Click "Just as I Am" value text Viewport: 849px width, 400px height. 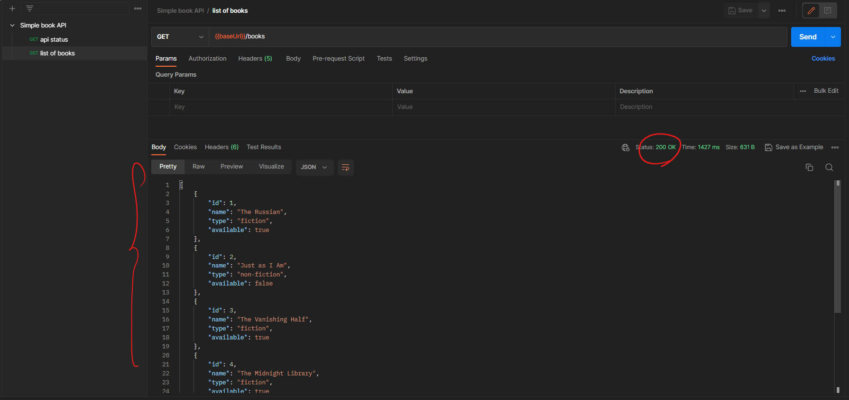coord(262,266)
